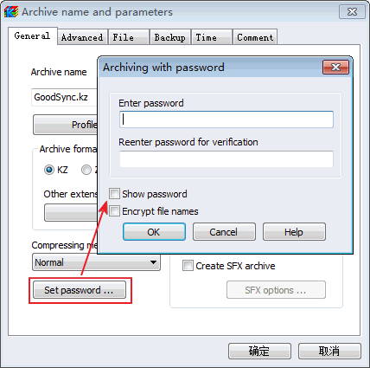
Task: Click the Set password ... button
Action: click(80, 290)
